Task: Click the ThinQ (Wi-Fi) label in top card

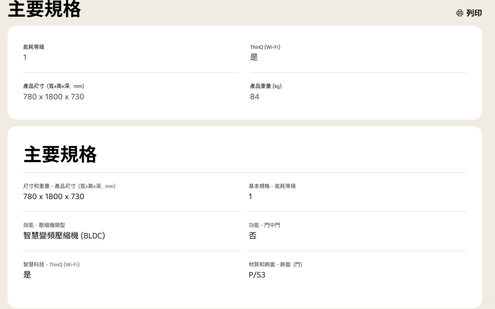Action: [x=265, y=47]
